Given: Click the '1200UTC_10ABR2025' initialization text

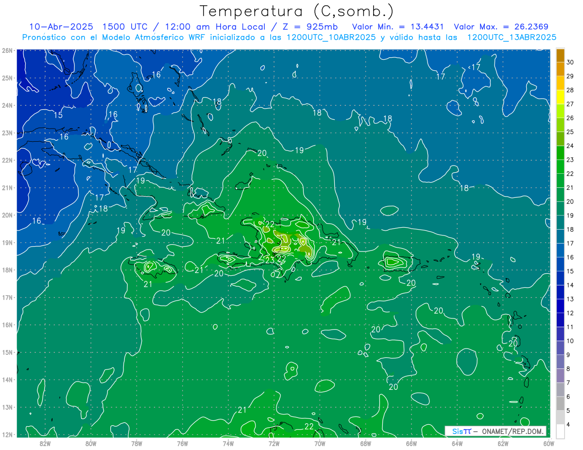Looking at the screenshot, I should [329, 37].
